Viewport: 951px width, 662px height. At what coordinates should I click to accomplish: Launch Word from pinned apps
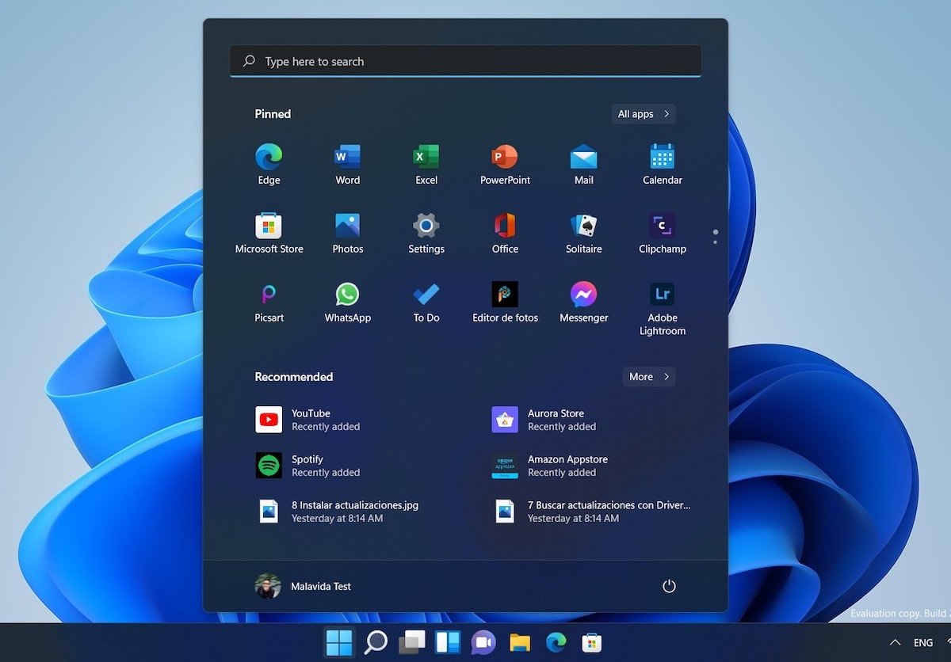tap(347, 164)
